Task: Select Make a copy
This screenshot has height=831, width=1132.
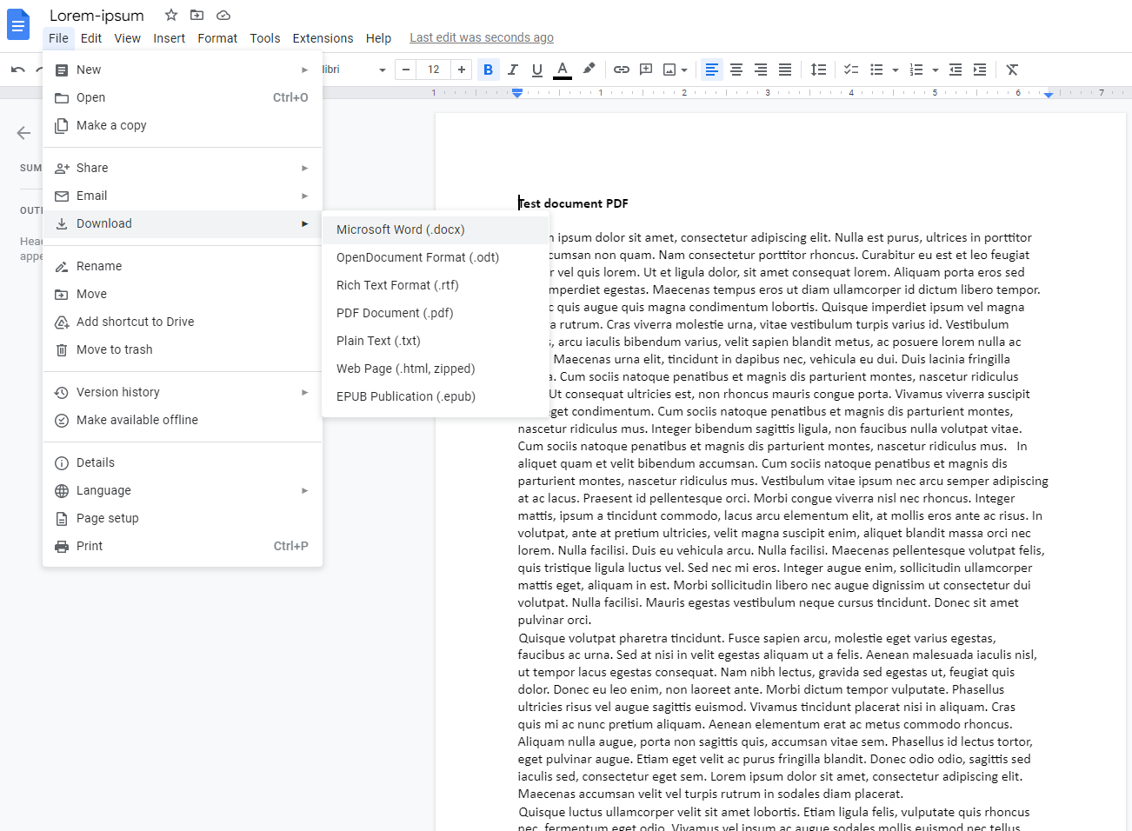Action: 183,125
